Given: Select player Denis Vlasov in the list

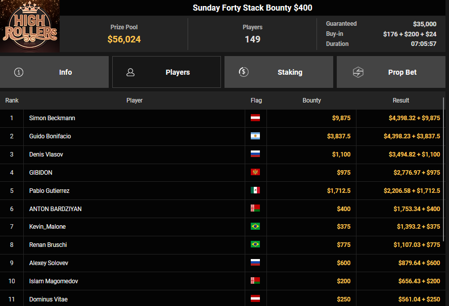Looking at the screenshot, I should click(x=46, y=155).
